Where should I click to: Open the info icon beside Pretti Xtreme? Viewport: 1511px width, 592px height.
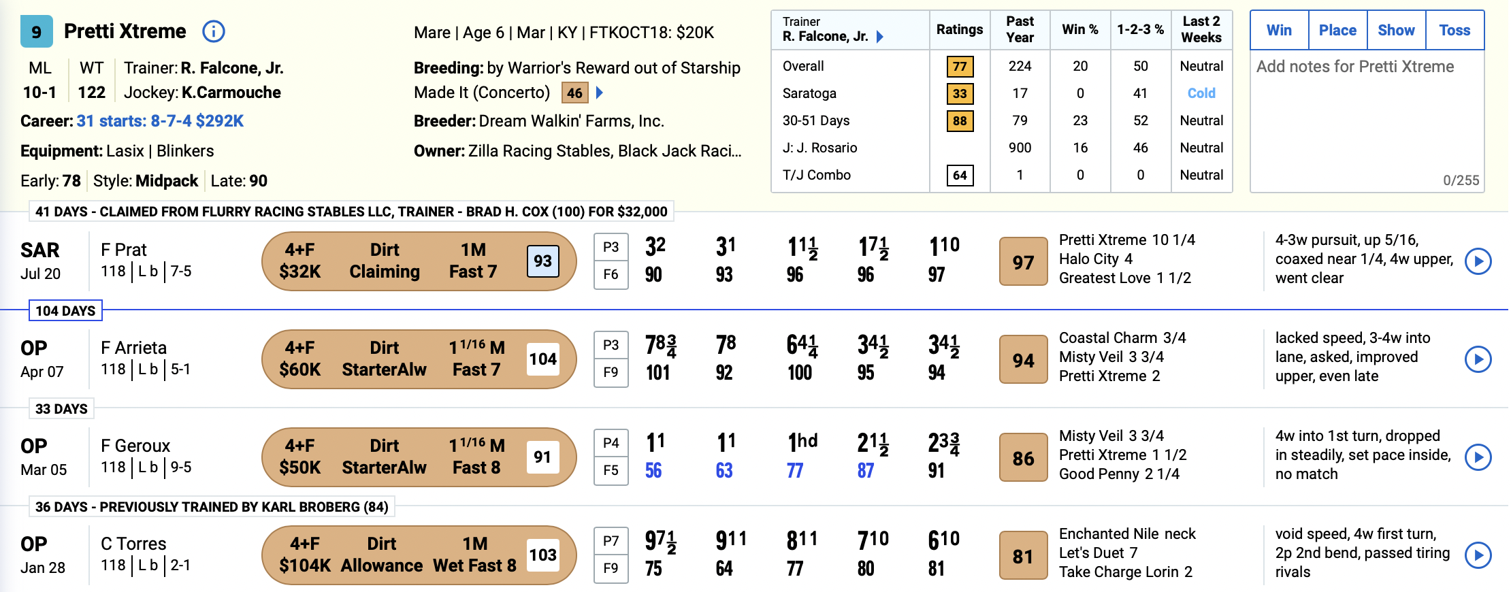(214, 31)
